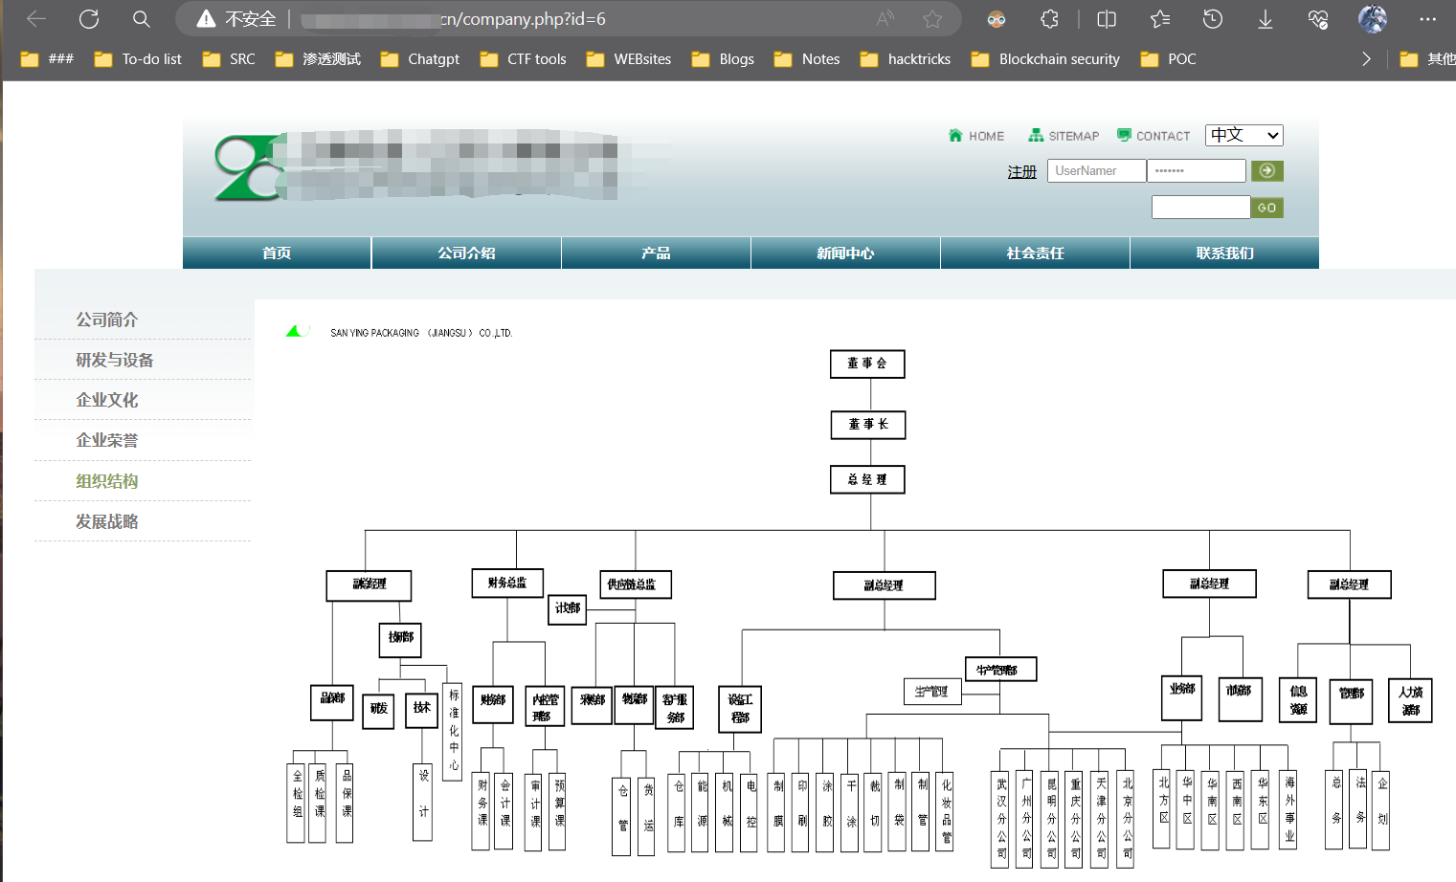Click the green GO search button
The height and width of the screenshot is (882, 1456).
[x=1267, y=207]
